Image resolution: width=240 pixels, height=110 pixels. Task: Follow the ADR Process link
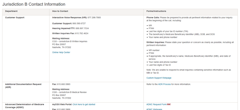165,84
